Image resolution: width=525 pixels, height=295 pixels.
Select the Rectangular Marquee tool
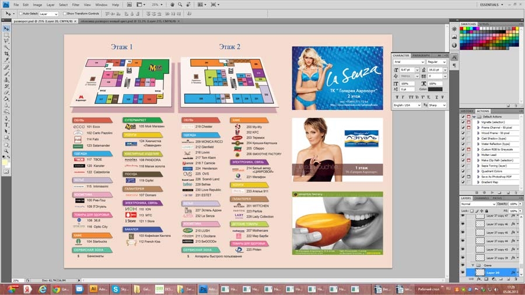tap(6, 35)
